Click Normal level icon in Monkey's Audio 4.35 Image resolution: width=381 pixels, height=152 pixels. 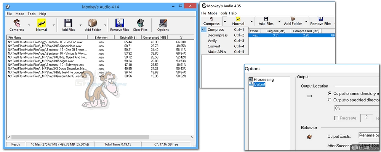pos(238,19)
